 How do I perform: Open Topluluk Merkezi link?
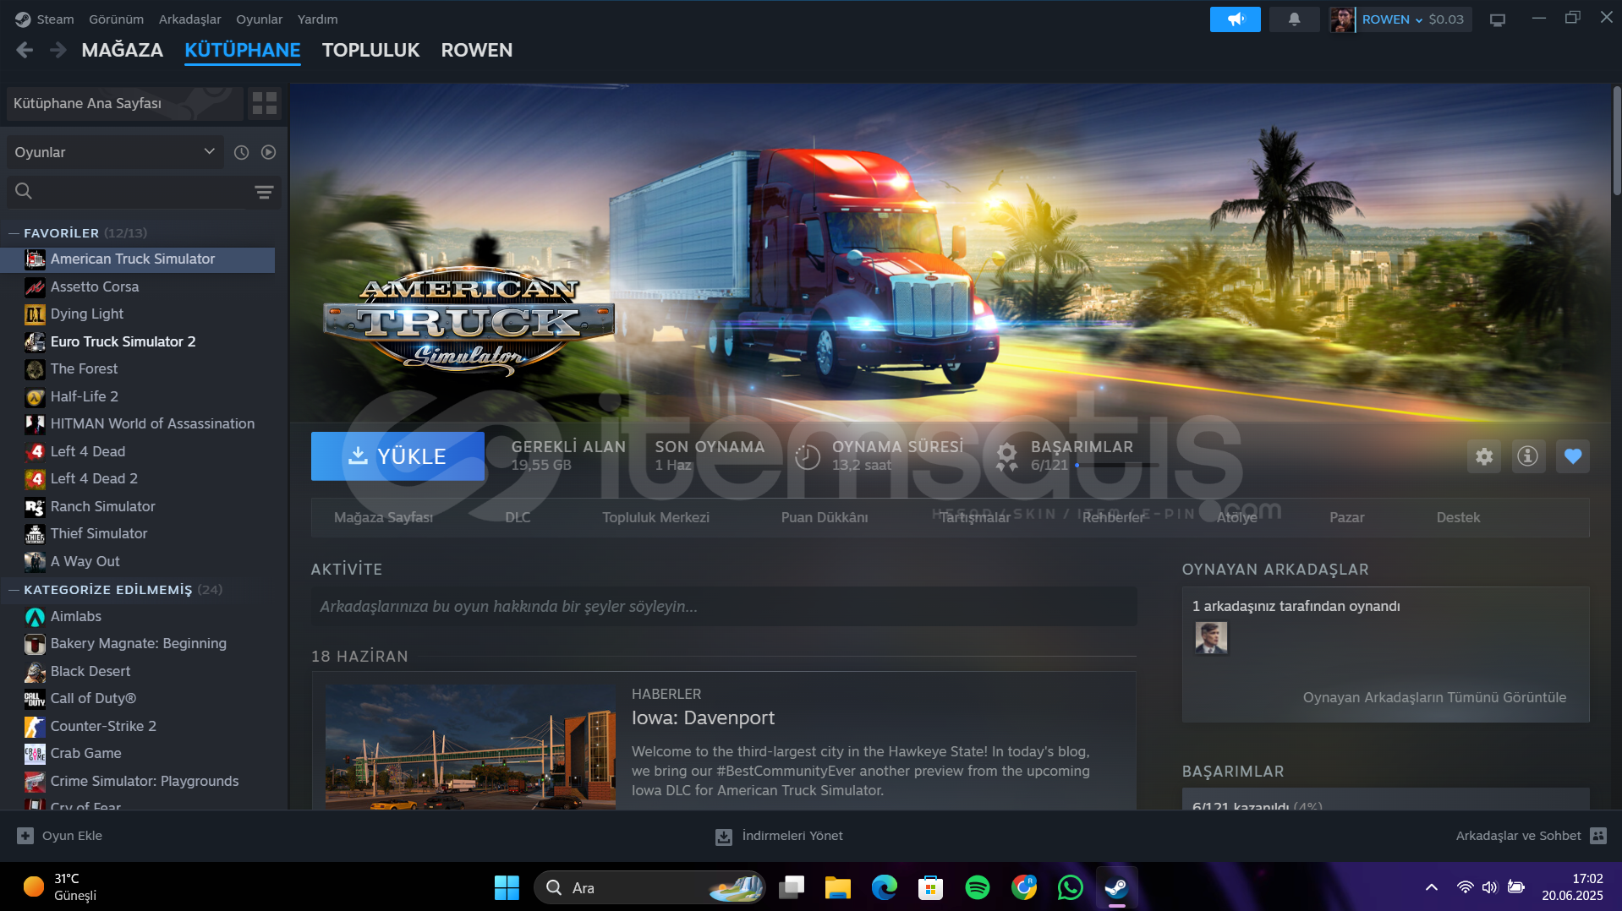coord(655,517)
